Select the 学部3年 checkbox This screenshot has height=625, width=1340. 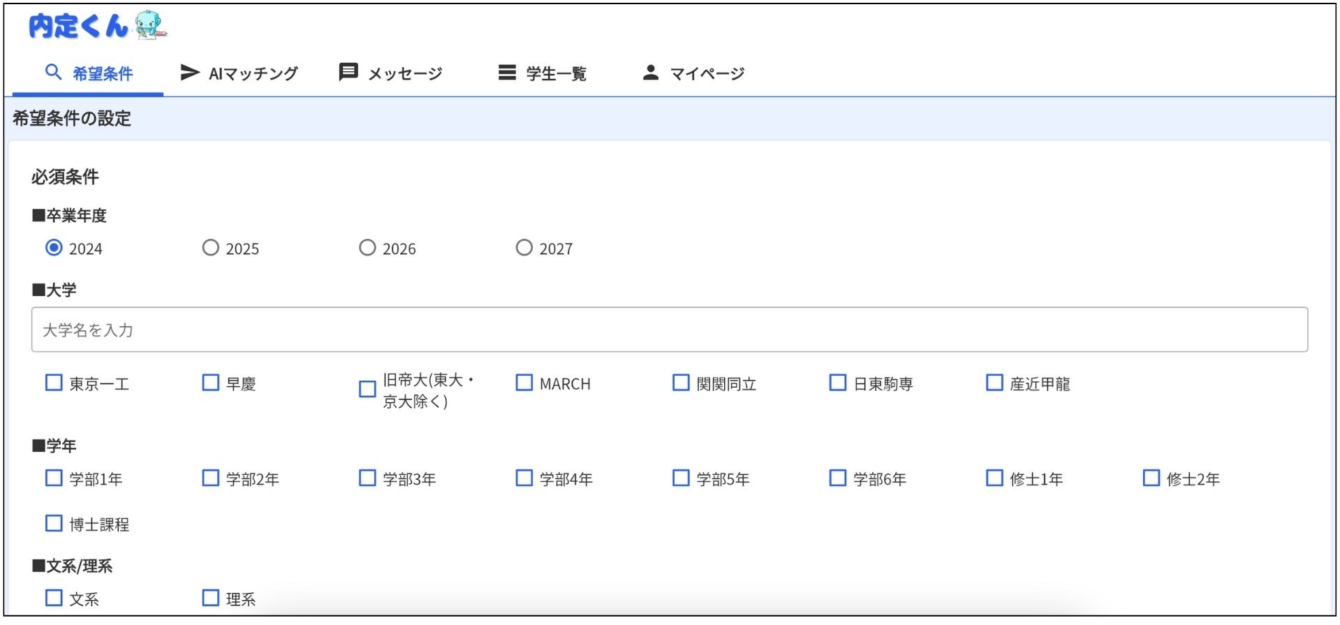(367, 478)
